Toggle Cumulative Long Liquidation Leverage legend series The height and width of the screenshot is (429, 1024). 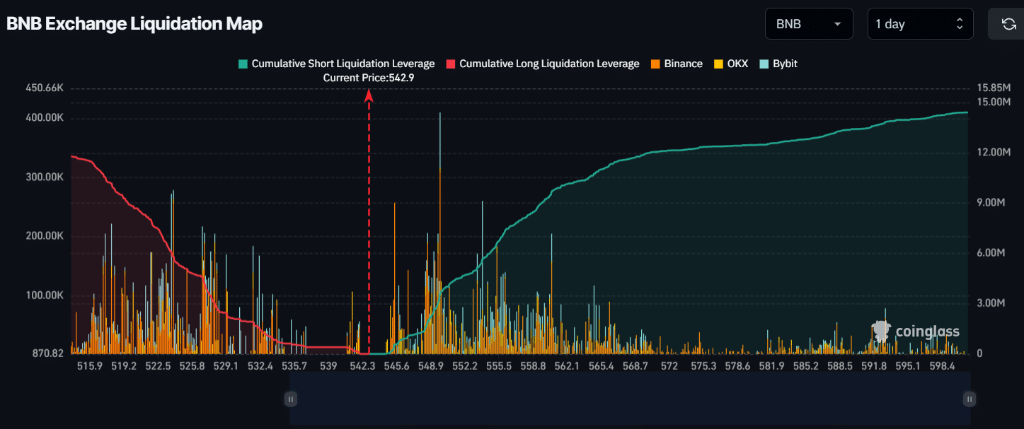543,64
